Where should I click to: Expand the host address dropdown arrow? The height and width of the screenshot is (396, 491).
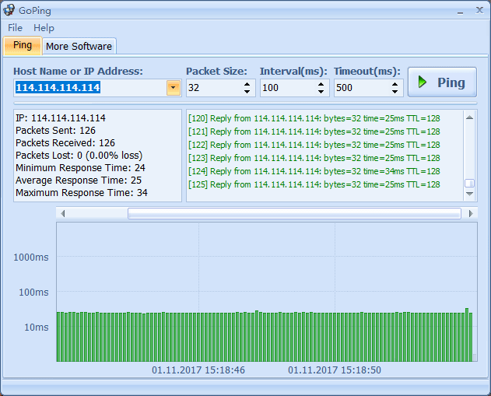tap(174, 88)
